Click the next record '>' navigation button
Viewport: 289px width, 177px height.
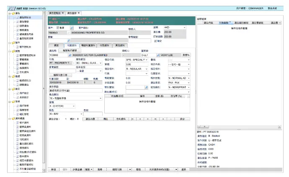click(147, 119)
